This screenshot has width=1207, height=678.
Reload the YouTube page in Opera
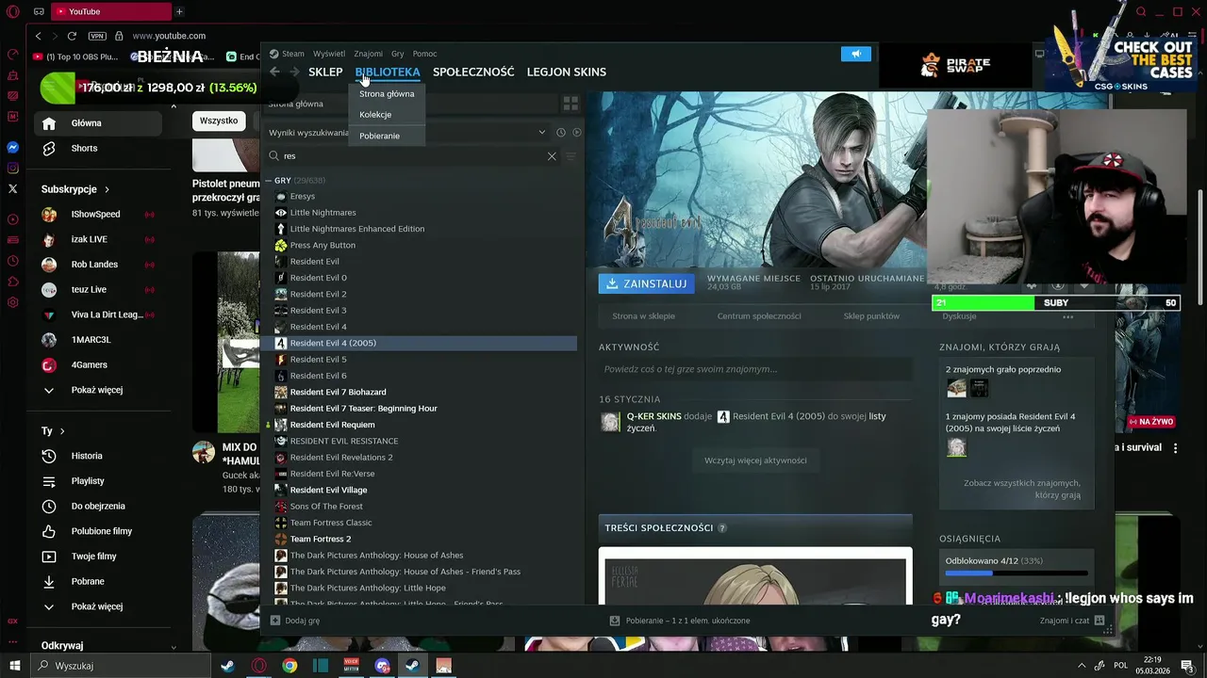click(x=72, y=36)
